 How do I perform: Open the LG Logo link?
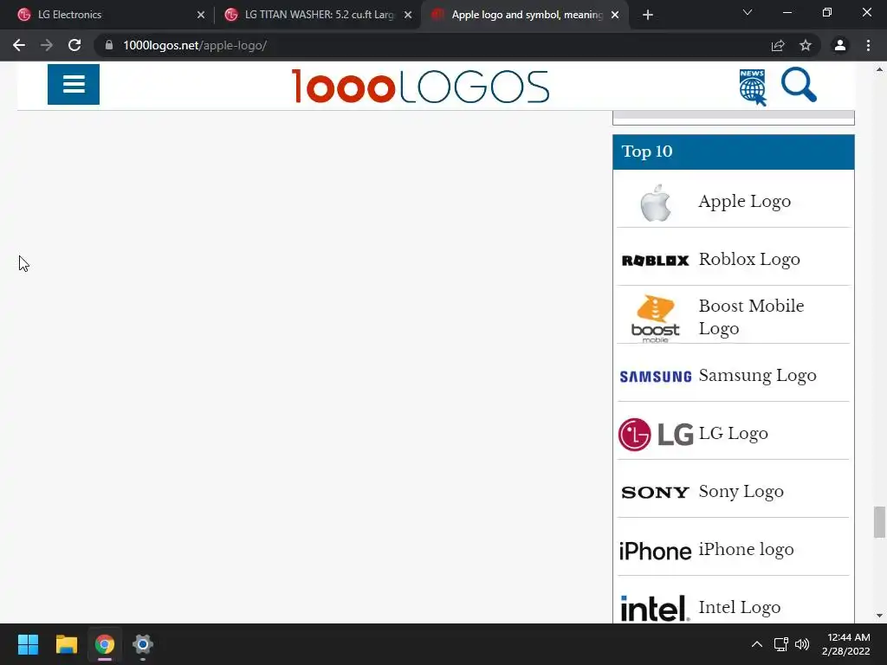[x=733, y=433]
